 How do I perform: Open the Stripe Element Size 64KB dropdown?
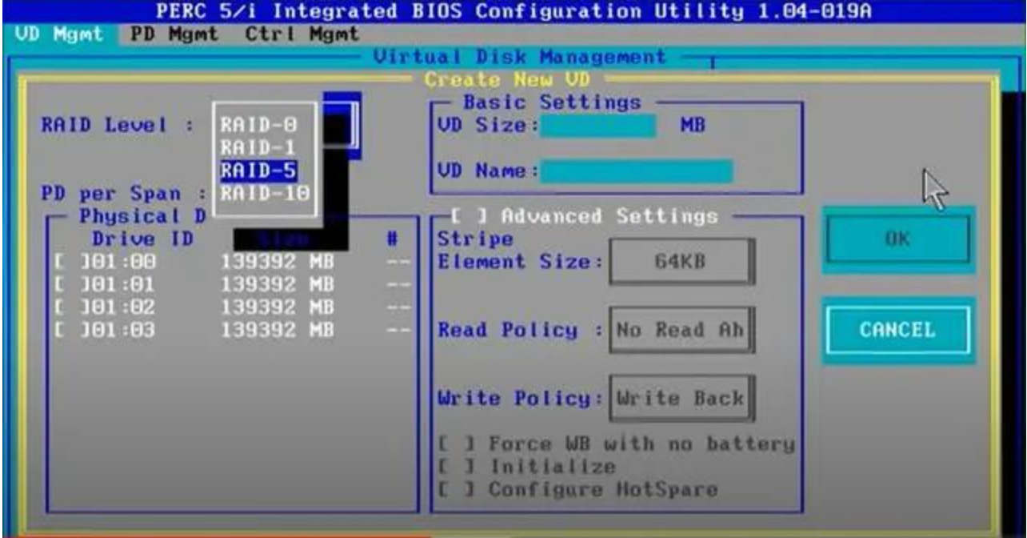point(681,261)
